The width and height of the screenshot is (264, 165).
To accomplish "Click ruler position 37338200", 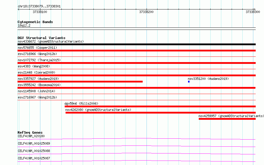I will pos(146,12).
